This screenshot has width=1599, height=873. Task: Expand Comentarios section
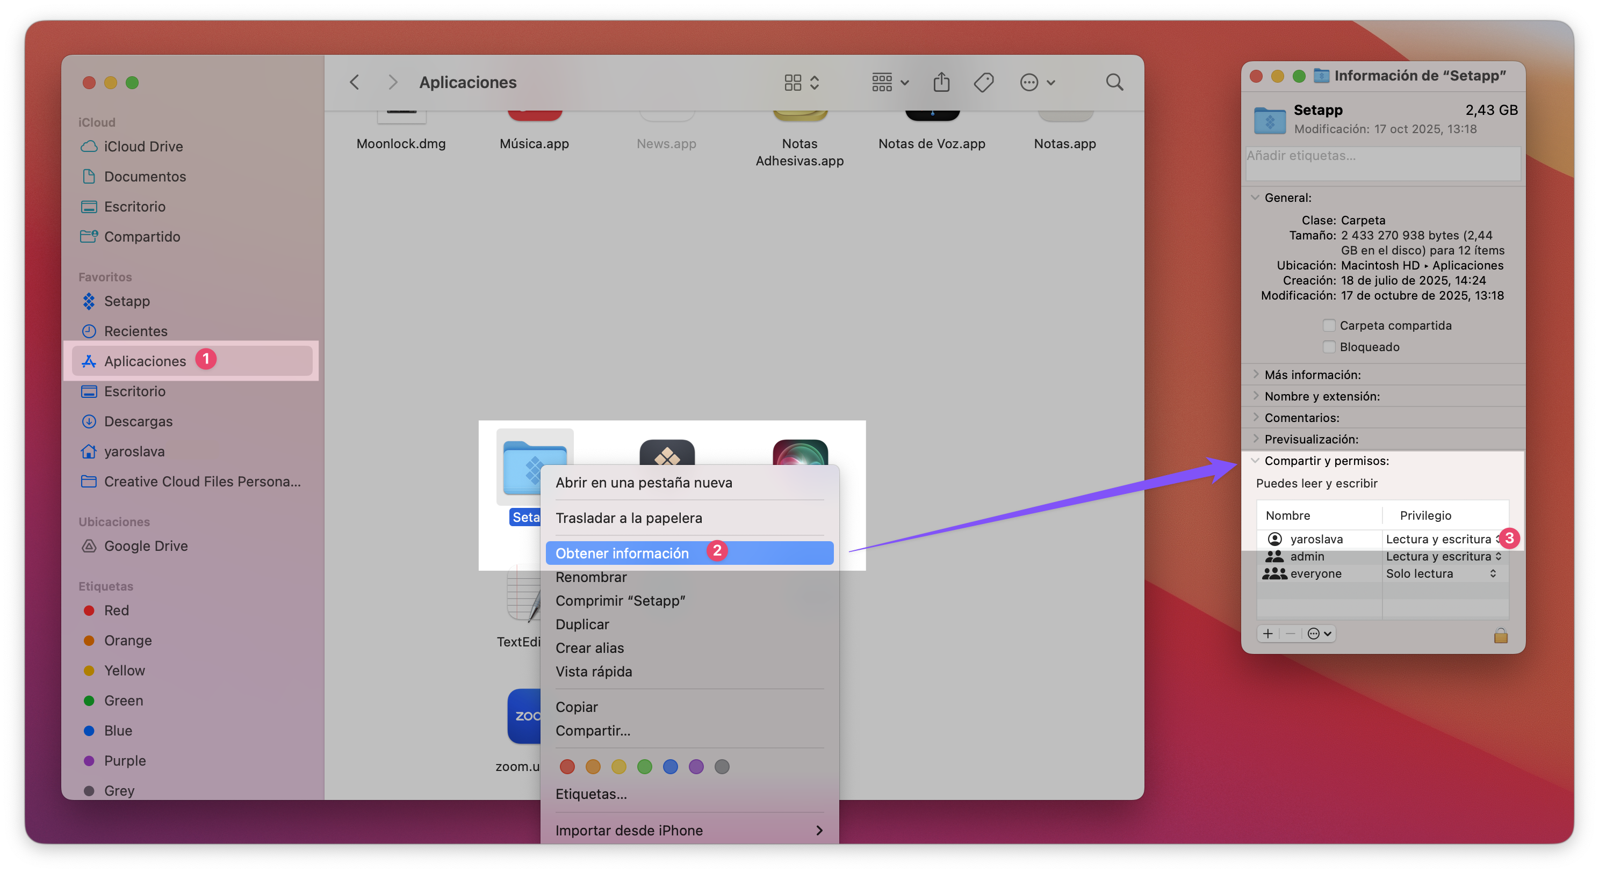[1255, 418]
